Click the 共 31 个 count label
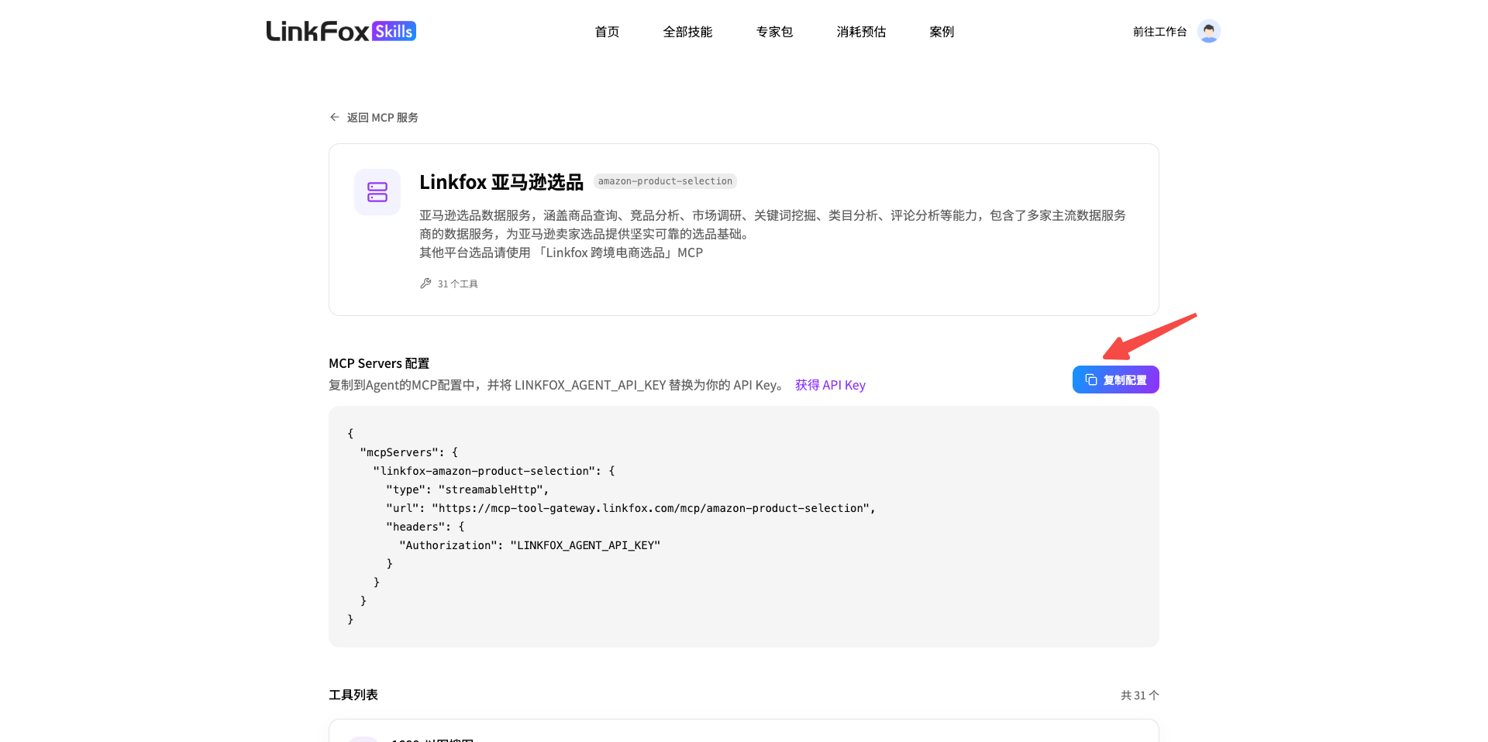 1139,696
